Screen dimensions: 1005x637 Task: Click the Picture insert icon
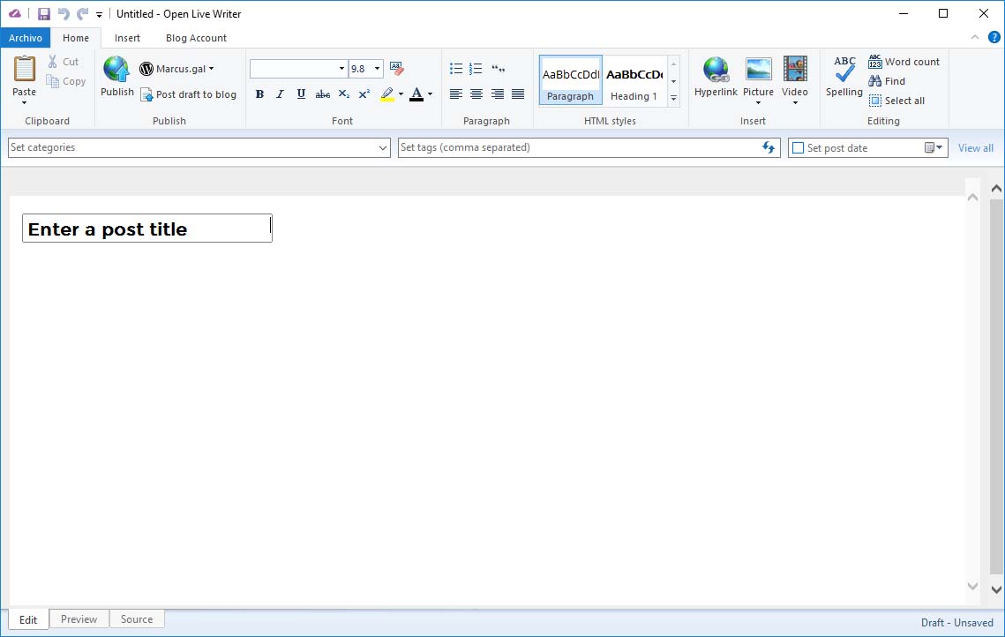pos(758,69)
